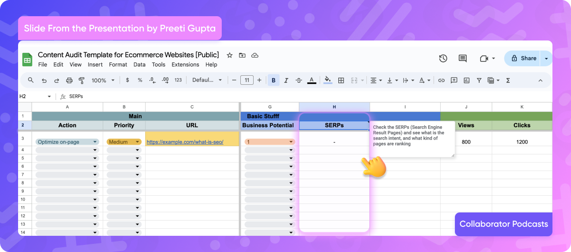Click the insert link icon
This screenshot has width=571, height=252.
(x=441, y=81)
